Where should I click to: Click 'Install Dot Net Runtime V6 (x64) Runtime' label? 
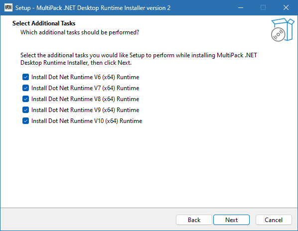(x=85, y=77)
